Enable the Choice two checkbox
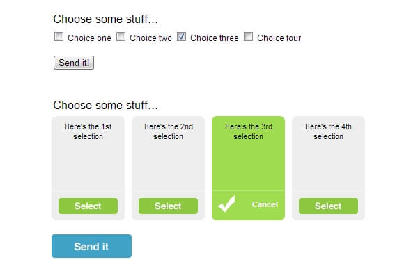The image size is (418, 278). (x=121, y=37)
